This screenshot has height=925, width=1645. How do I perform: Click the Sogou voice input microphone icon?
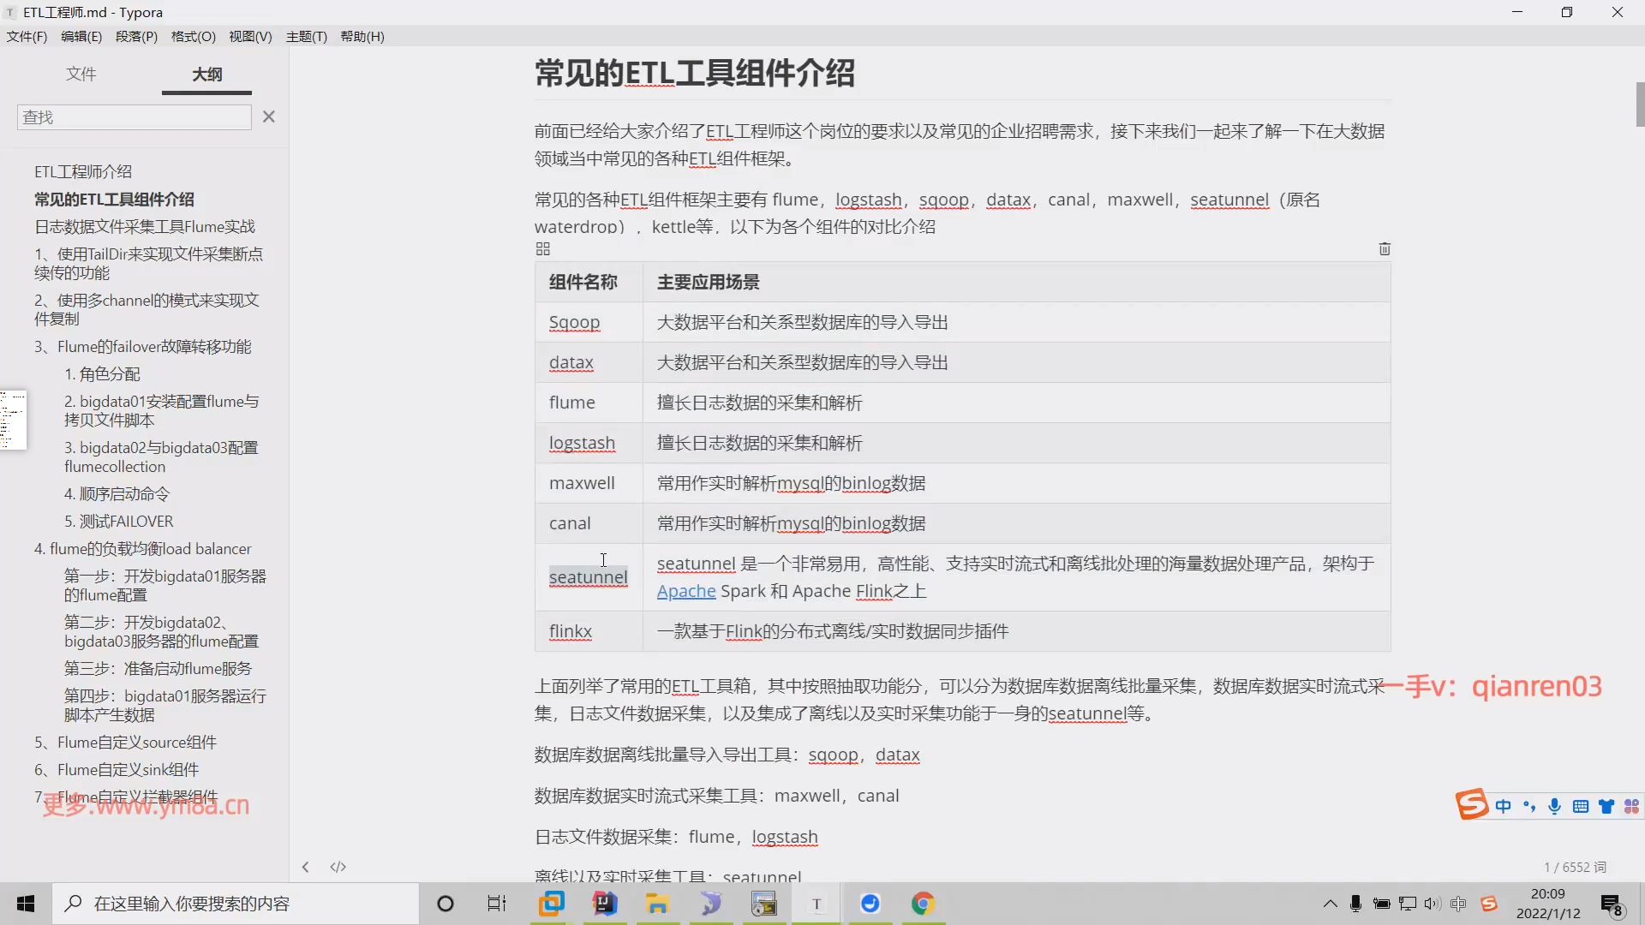1555,806
